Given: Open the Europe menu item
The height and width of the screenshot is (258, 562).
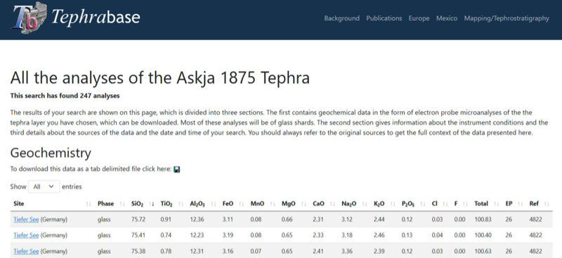Looking at the screenshot, I should coord(419,18).
